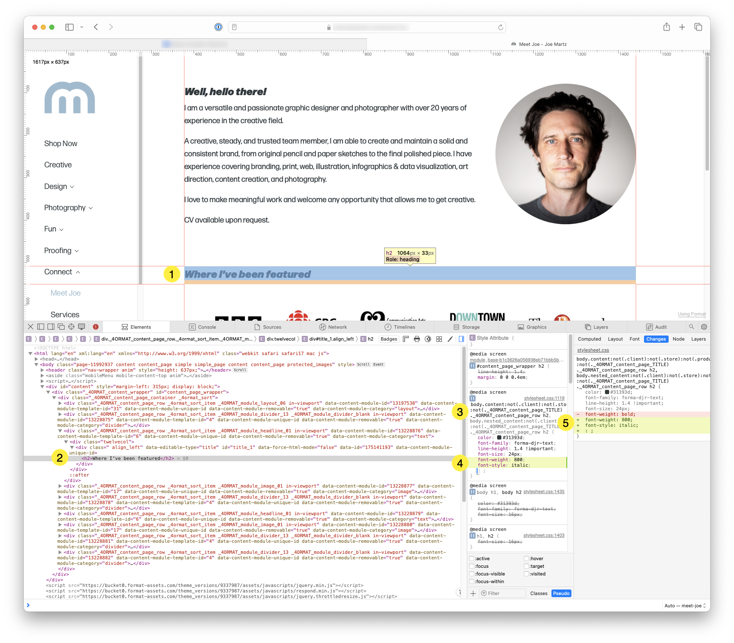Click the Safari address bar field

pos(367,27)
